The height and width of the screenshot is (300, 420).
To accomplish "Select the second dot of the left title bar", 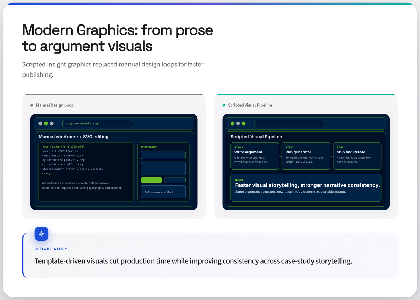I will (46, 123).
